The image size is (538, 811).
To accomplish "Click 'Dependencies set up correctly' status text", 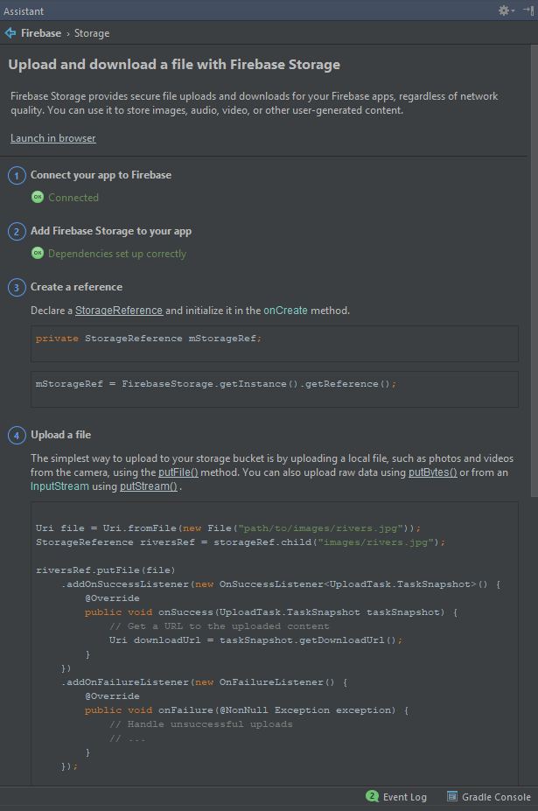I will [117, 254].
